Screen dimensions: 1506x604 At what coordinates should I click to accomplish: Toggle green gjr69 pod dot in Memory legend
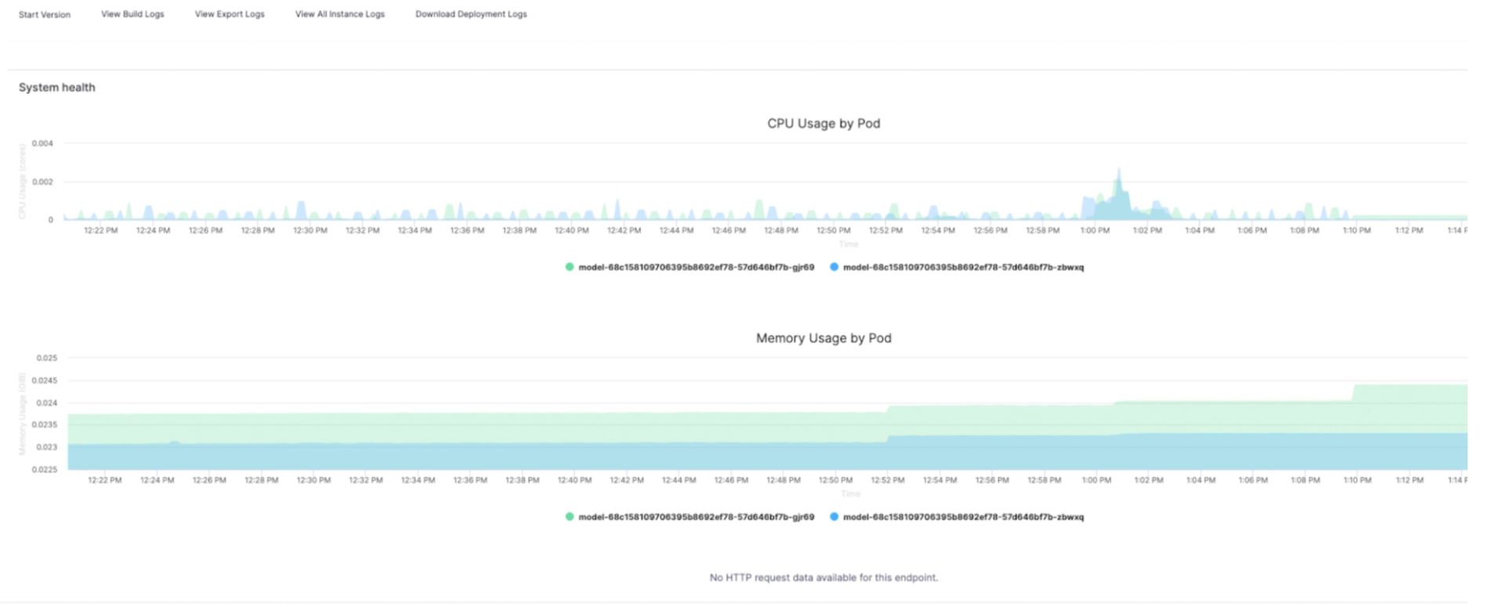569,517
